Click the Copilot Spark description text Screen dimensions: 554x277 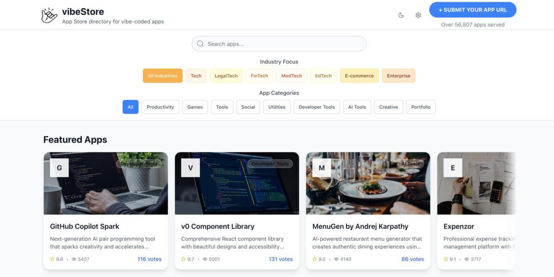coord(102,243)
